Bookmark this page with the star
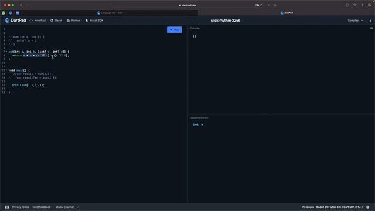 [355, 5]
